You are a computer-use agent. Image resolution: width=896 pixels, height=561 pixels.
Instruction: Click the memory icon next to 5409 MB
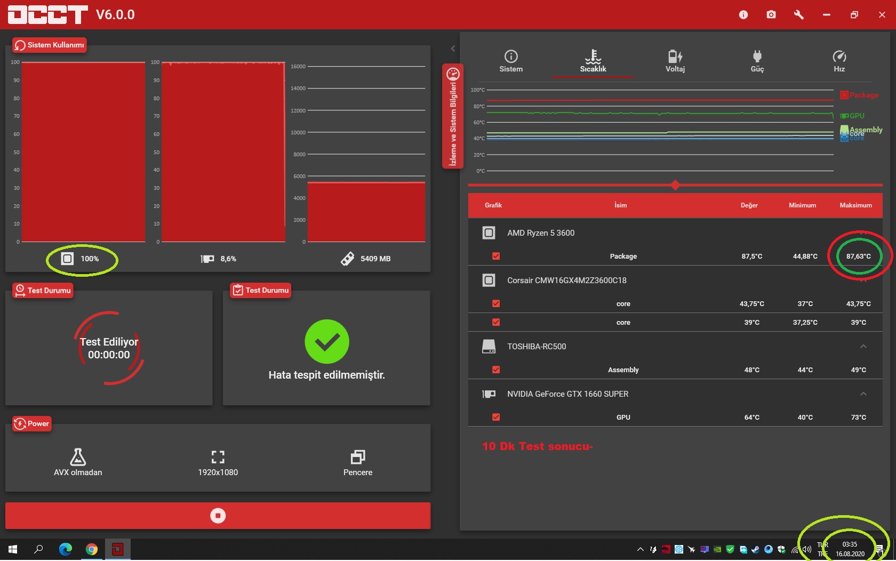pos(347,259)
